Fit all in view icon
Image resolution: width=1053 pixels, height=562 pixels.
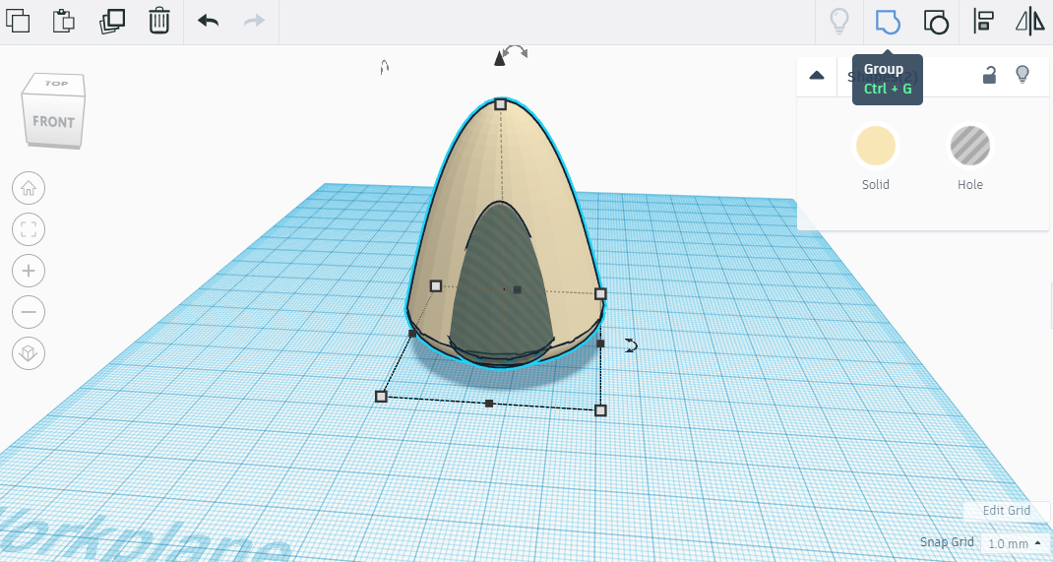[29, 229]
